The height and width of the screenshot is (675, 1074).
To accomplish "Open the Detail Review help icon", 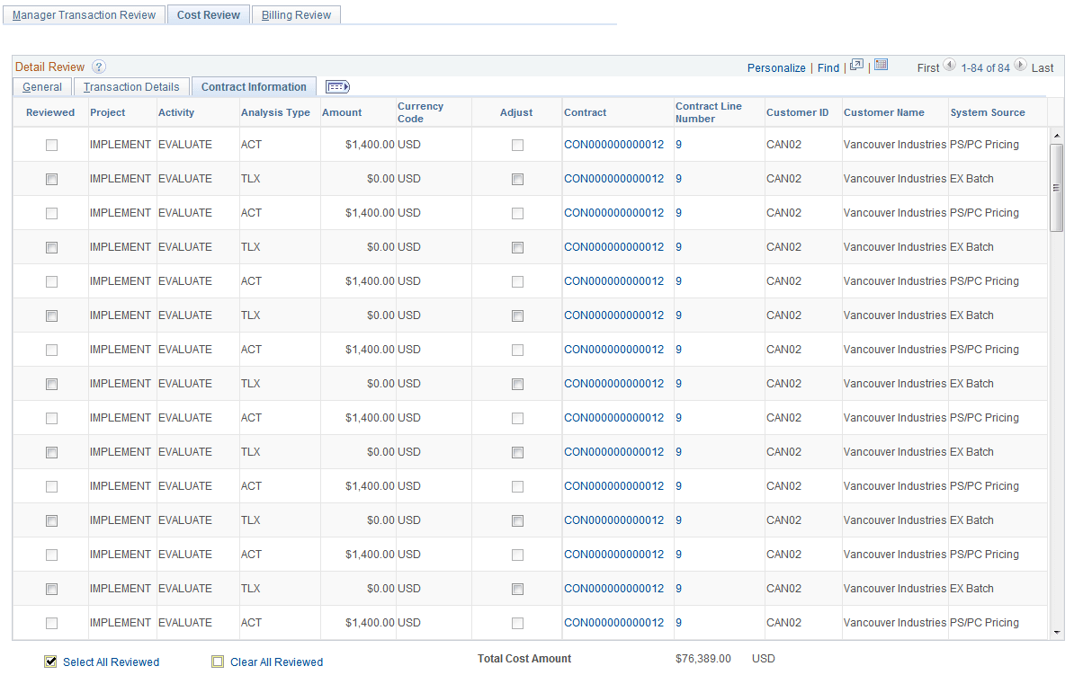I will coord(99,67).
